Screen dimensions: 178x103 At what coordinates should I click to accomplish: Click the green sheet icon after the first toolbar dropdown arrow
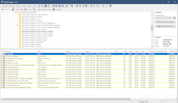[77, 6]
